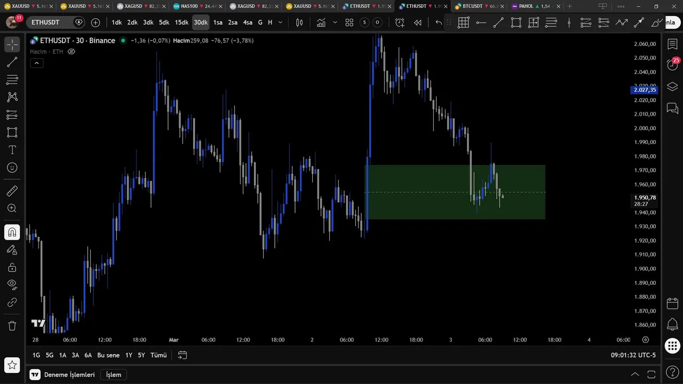
Task: Select the 4sa interval
Action: tap(248, 22)
